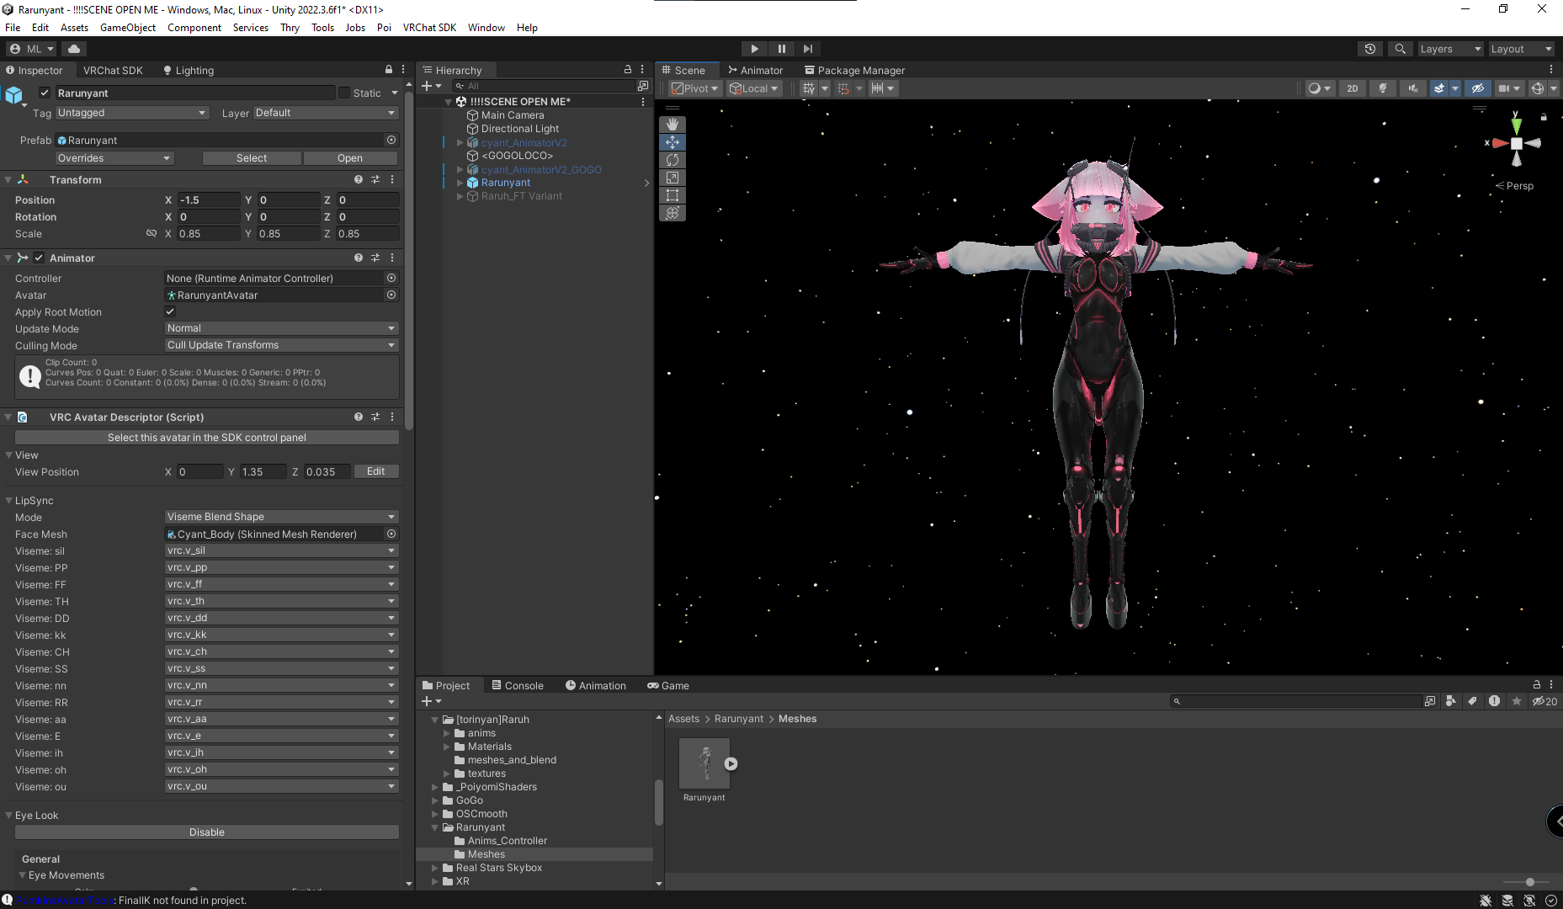Open LipSync Mode dropdown
Viewport: 1563px width, 909px height.
coord(281,517)
